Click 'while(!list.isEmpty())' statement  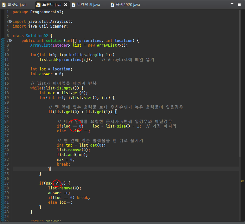click(x=55, y=88)
